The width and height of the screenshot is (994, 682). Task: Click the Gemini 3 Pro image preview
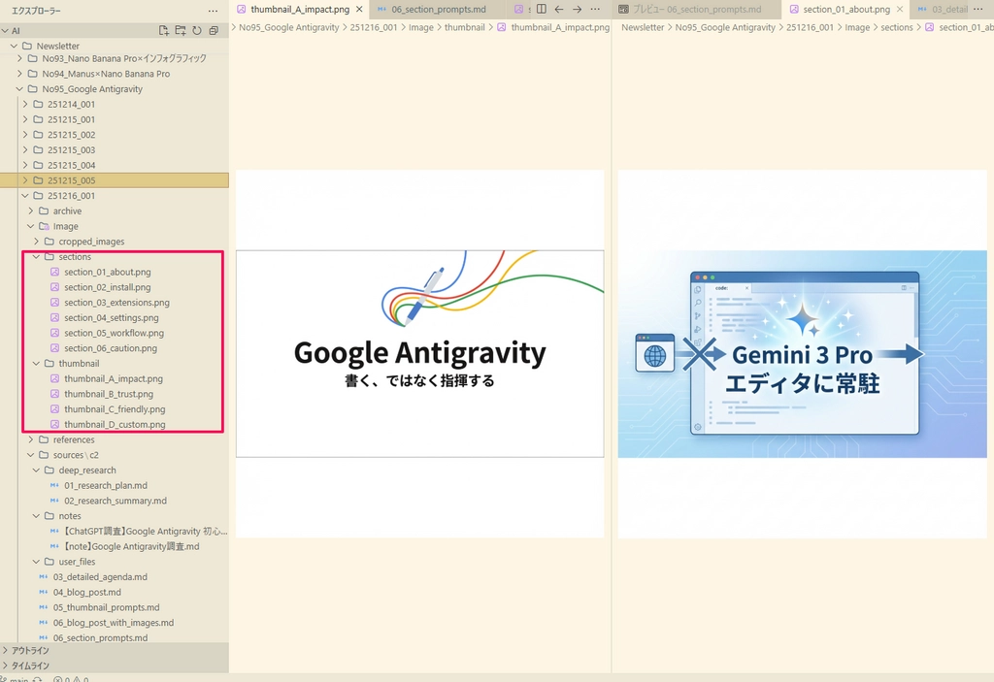point(802,354)
